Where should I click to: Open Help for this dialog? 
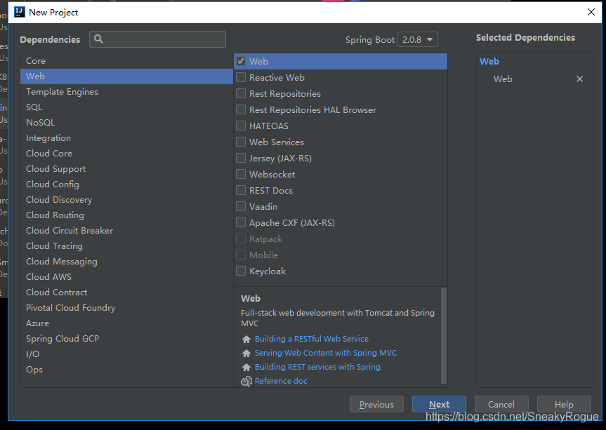click(x=564, y=404)
